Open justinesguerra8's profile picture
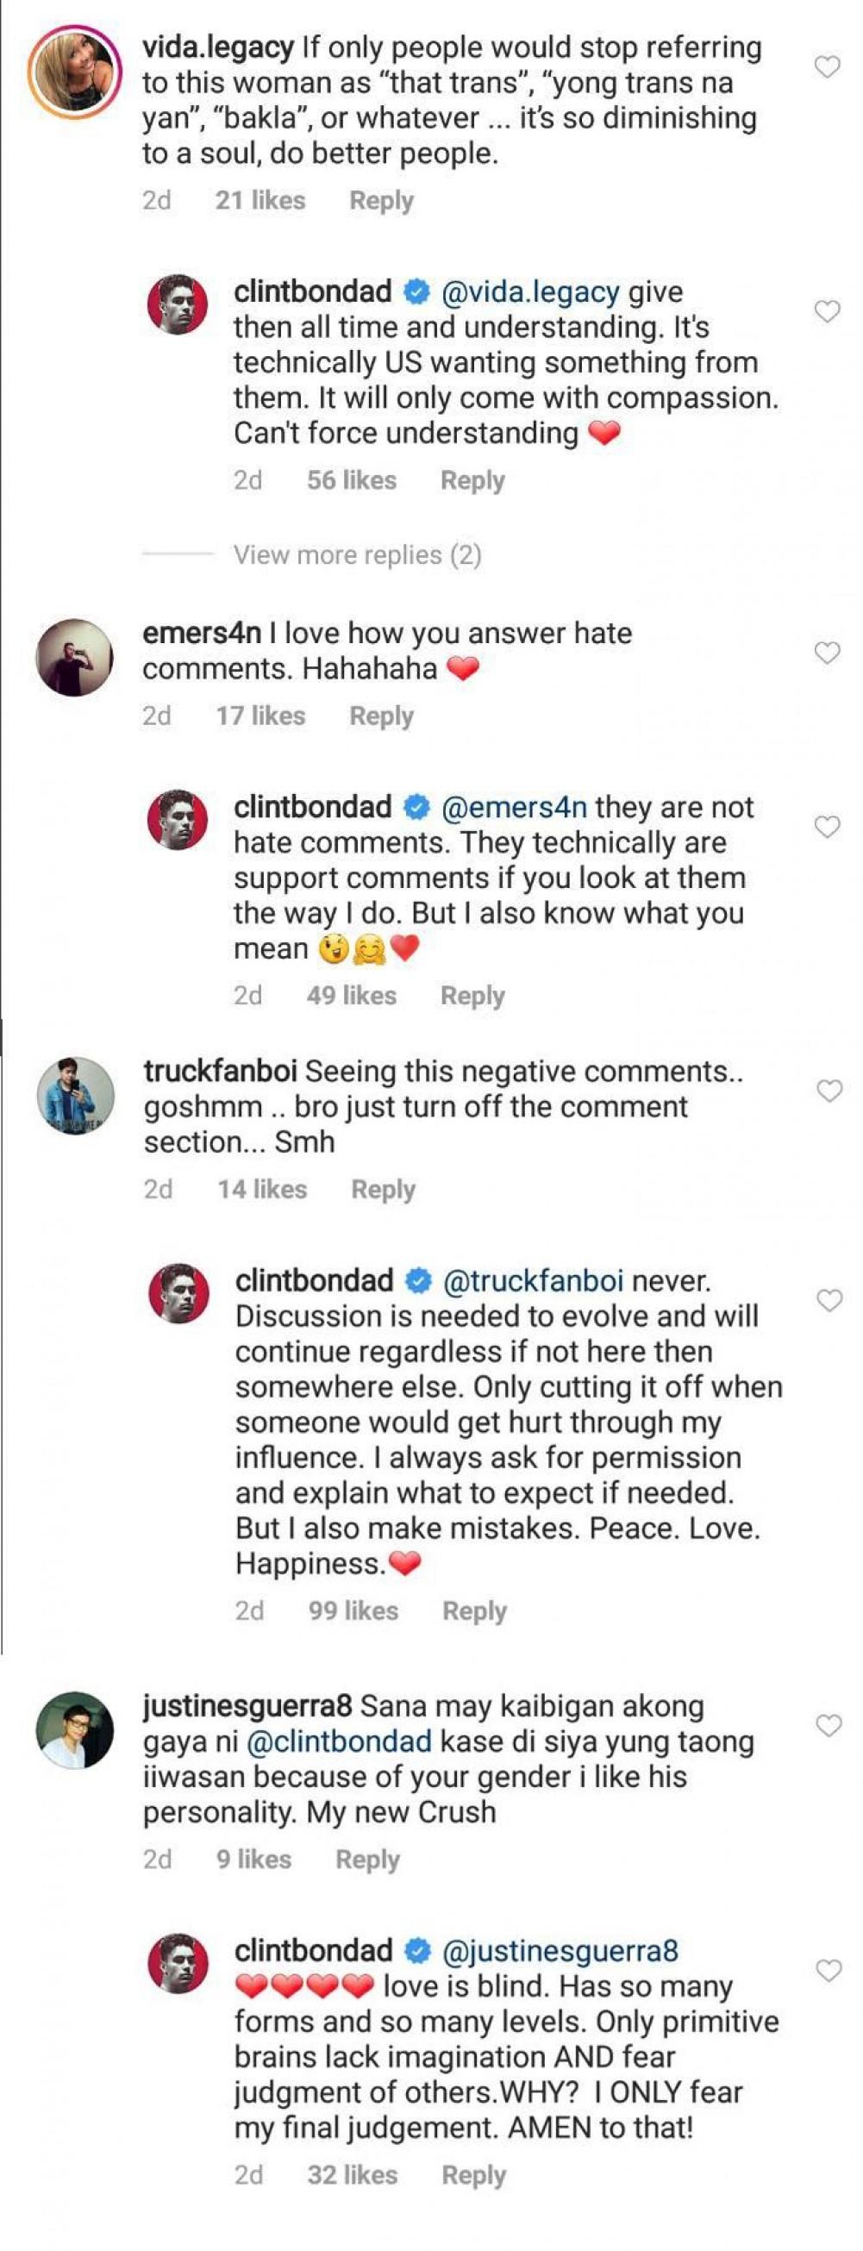863x2251 pixels. coord(74,1729)
